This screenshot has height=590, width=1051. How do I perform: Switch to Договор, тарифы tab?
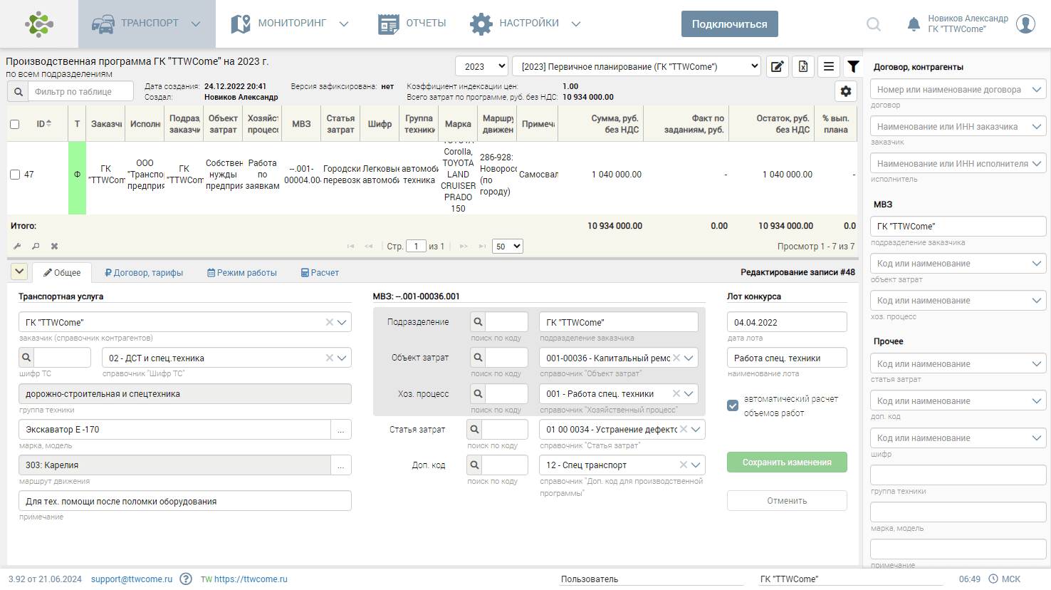pos(144,272)
